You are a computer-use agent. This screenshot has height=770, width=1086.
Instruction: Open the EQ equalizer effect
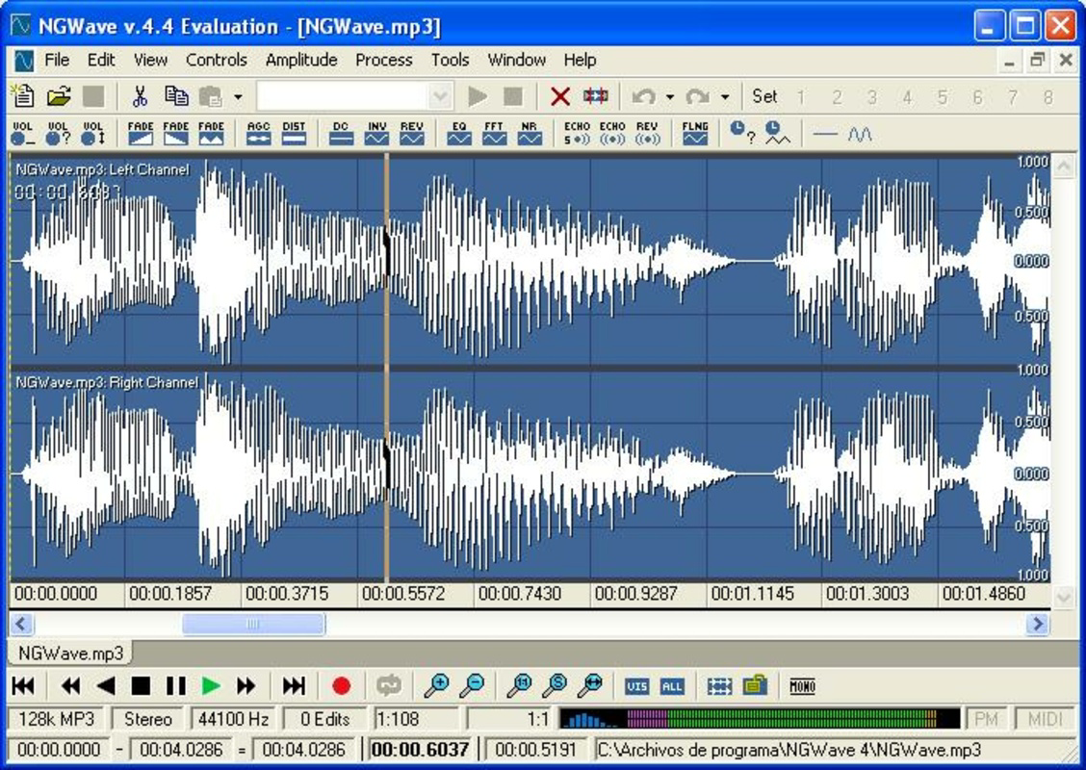(459, 133)
